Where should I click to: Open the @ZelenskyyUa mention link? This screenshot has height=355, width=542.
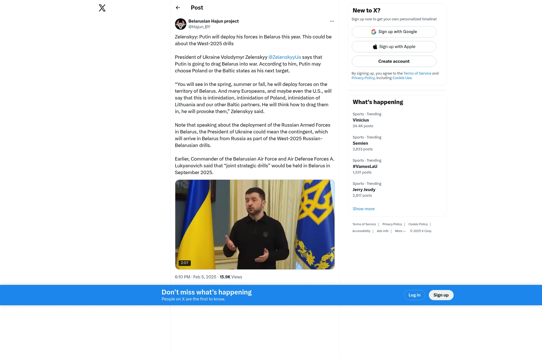point(285,57)
